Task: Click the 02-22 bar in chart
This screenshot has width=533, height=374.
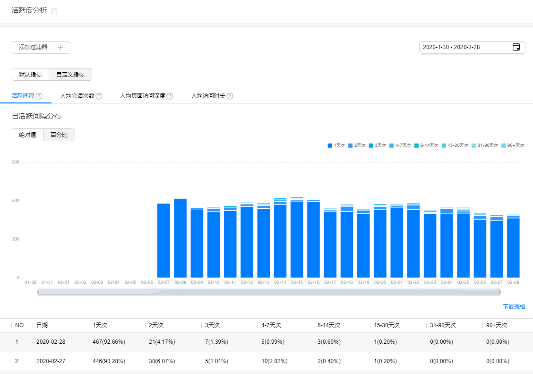Action: (x=413, y=240)
